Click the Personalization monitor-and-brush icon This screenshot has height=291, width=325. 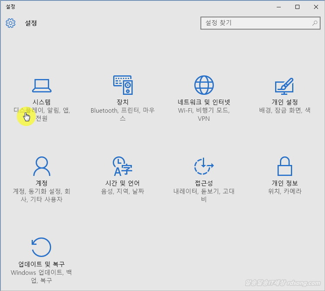click(x=285, y=86)
